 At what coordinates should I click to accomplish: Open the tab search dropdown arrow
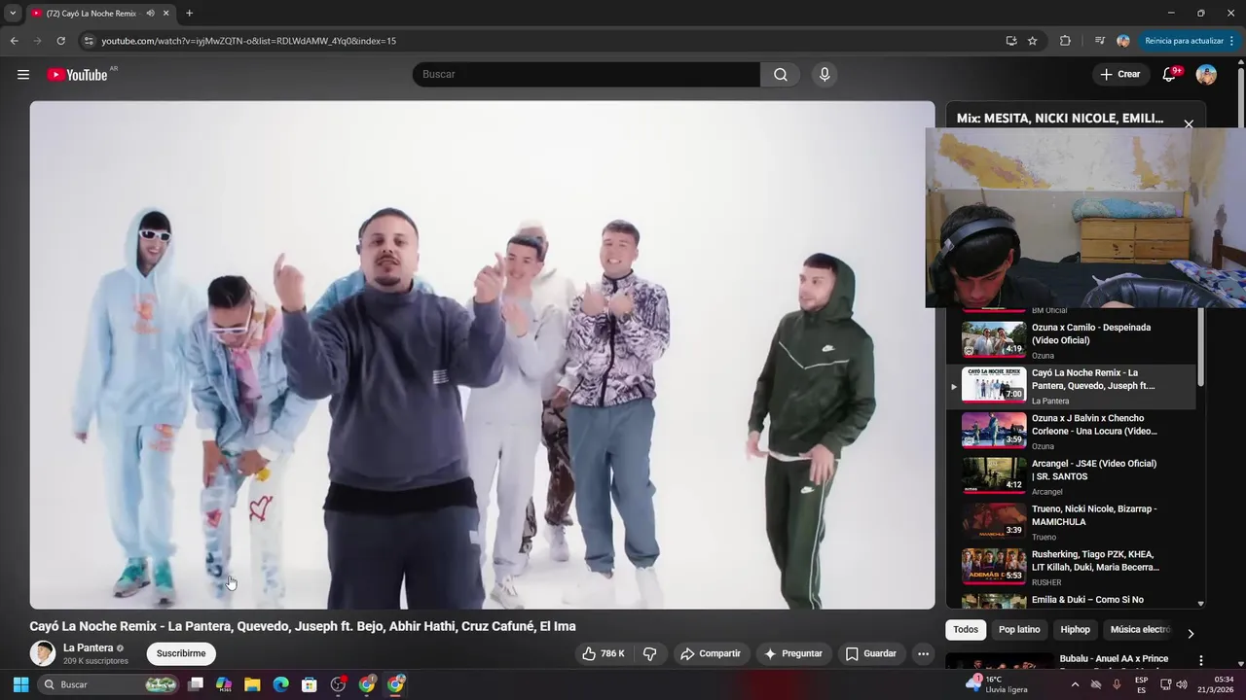click(x=13, y=13)
